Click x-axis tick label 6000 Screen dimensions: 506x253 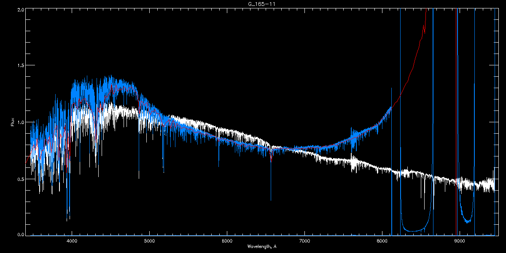(x=227, y=241)
